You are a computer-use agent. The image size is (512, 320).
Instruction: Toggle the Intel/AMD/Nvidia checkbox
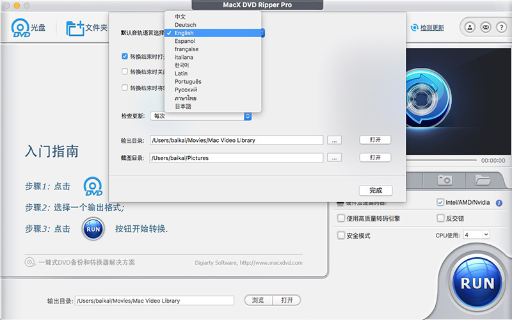click(x=440, y=202)
